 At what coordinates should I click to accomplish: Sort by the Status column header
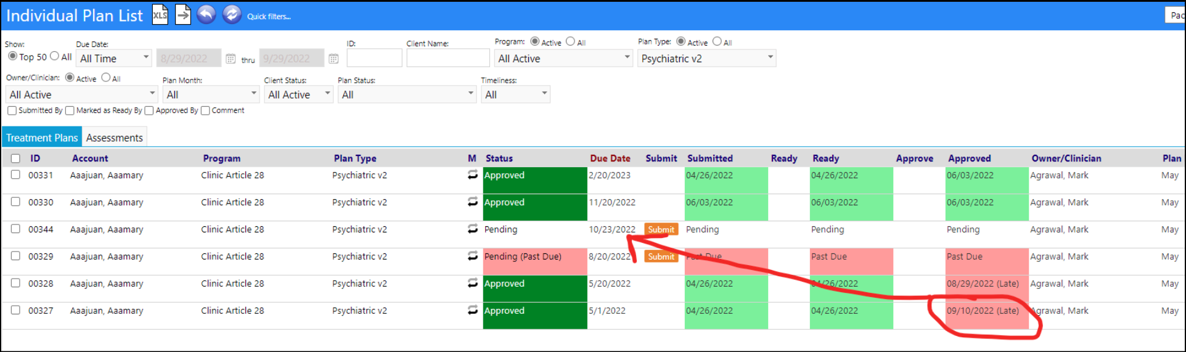(x=499, y=158)
